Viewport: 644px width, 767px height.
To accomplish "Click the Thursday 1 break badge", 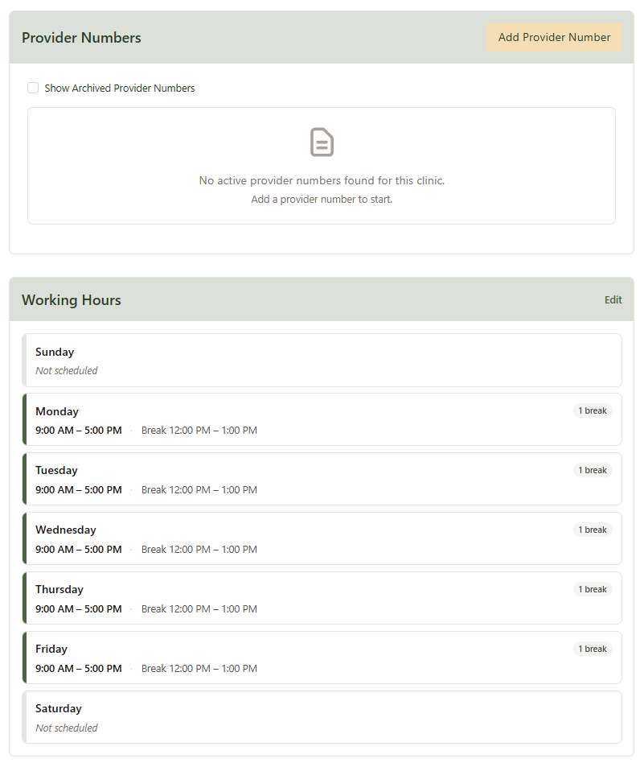I will (x=593, y=589).
